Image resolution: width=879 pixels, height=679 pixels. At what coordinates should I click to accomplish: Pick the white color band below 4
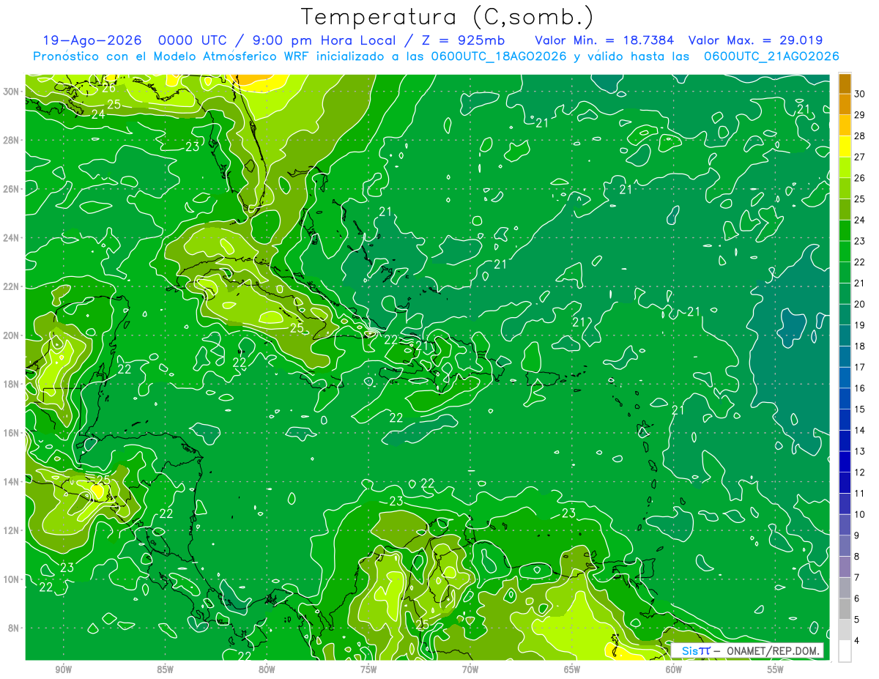coord(845,651)
